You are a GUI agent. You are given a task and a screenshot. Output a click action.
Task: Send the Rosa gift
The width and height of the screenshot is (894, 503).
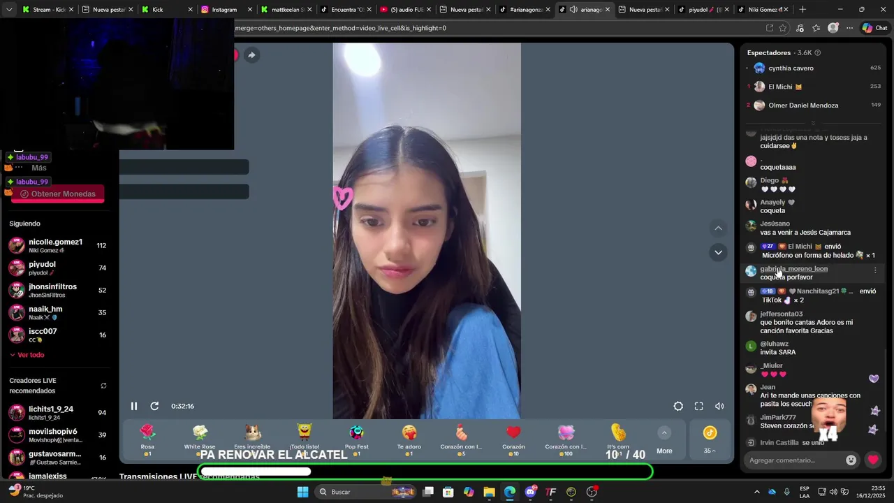tap(147, 440)
